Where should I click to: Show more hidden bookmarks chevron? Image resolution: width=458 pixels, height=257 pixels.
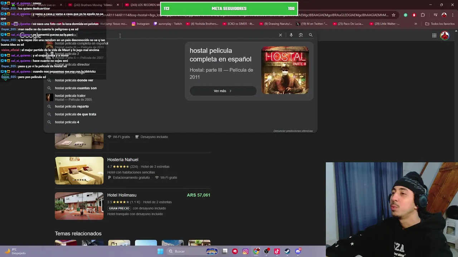click(x=415, y=24)
